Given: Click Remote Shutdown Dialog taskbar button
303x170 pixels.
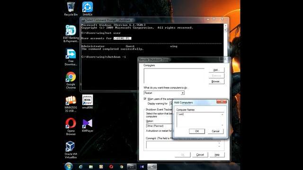Looking at the screenshot, I should pyautogui.click(x=152, y=167).
